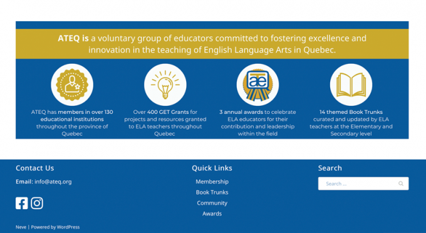Image resolution: width=426 pixels, height=233 pixels.
Task: Click the 'members in over 130' text
Action: point(85,112)
